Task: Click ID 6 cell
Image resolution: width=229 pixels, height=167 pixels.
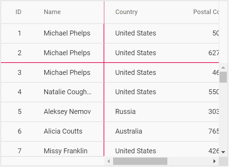Action: 19,131
